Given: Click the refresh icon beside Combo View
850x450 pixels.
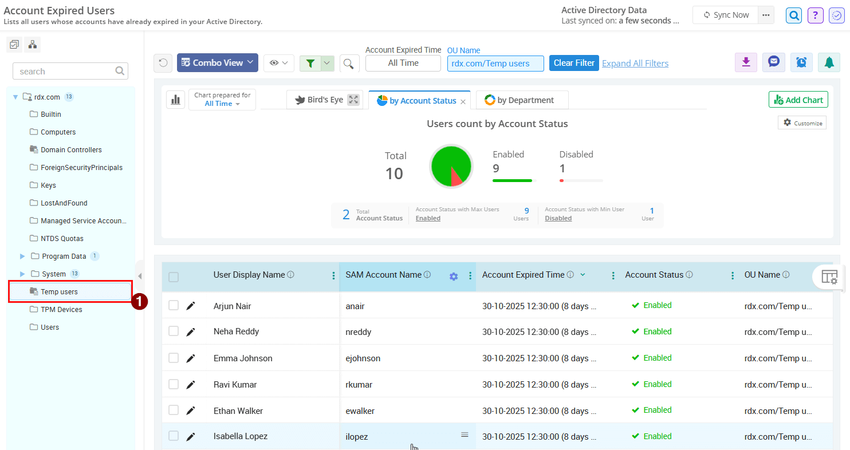Looking at the screenshot, I should 163,63.
